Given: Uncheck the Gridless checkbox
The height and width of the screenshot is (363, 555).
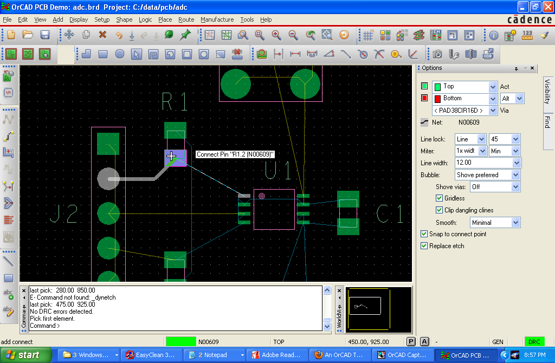Looking at the screenshot, I should 440,198.
